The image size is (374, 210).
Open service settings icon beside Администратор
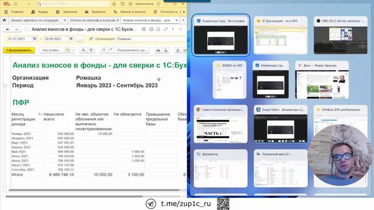point(158,4)
